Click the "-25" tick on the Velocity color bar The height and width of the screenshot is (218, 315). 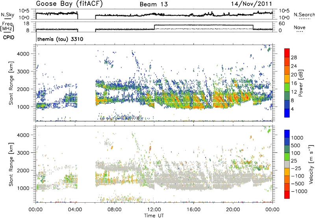click(x=296, y=168)
